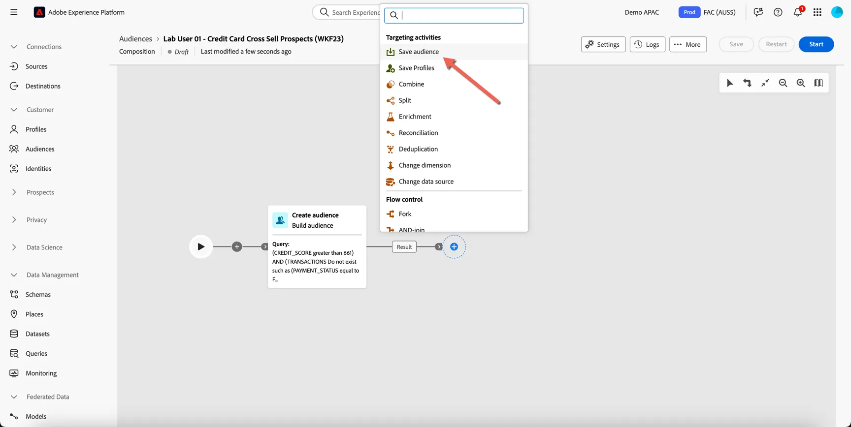Select the Enrichment activity
The width and height of the screenshot is (851, 427).
(454, 117)
